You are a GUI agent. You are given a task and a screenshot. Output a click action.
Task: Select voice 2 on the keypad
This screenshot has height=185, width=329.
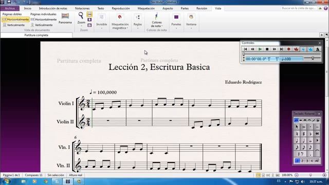[x=302, y=161]
